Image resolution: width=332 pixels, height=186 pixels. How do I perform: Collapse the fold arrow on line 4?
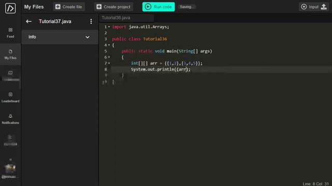coord(109,45)
